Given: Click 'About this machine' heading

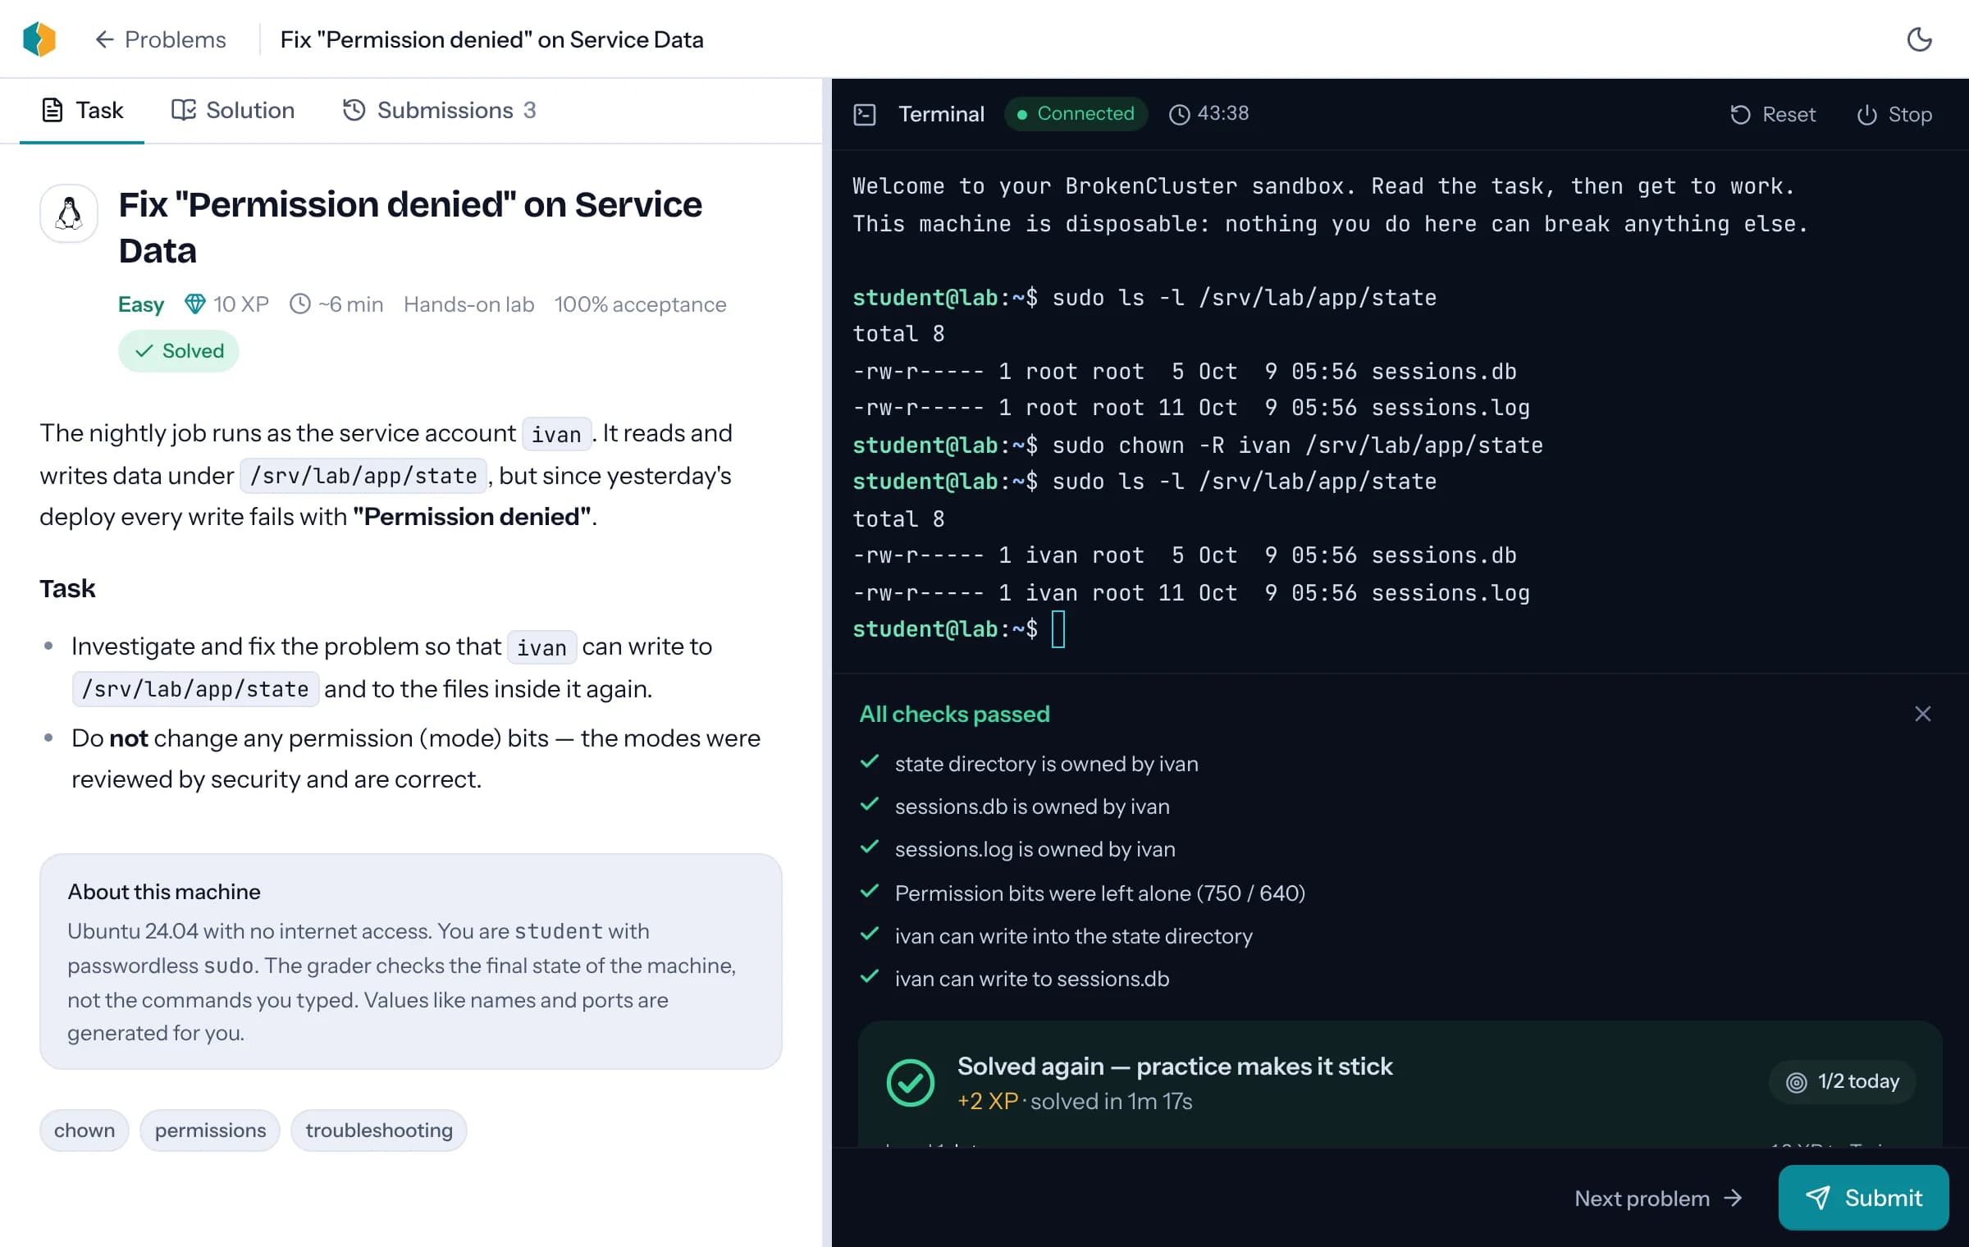Looking at the screenshot, I should [164, 892].
